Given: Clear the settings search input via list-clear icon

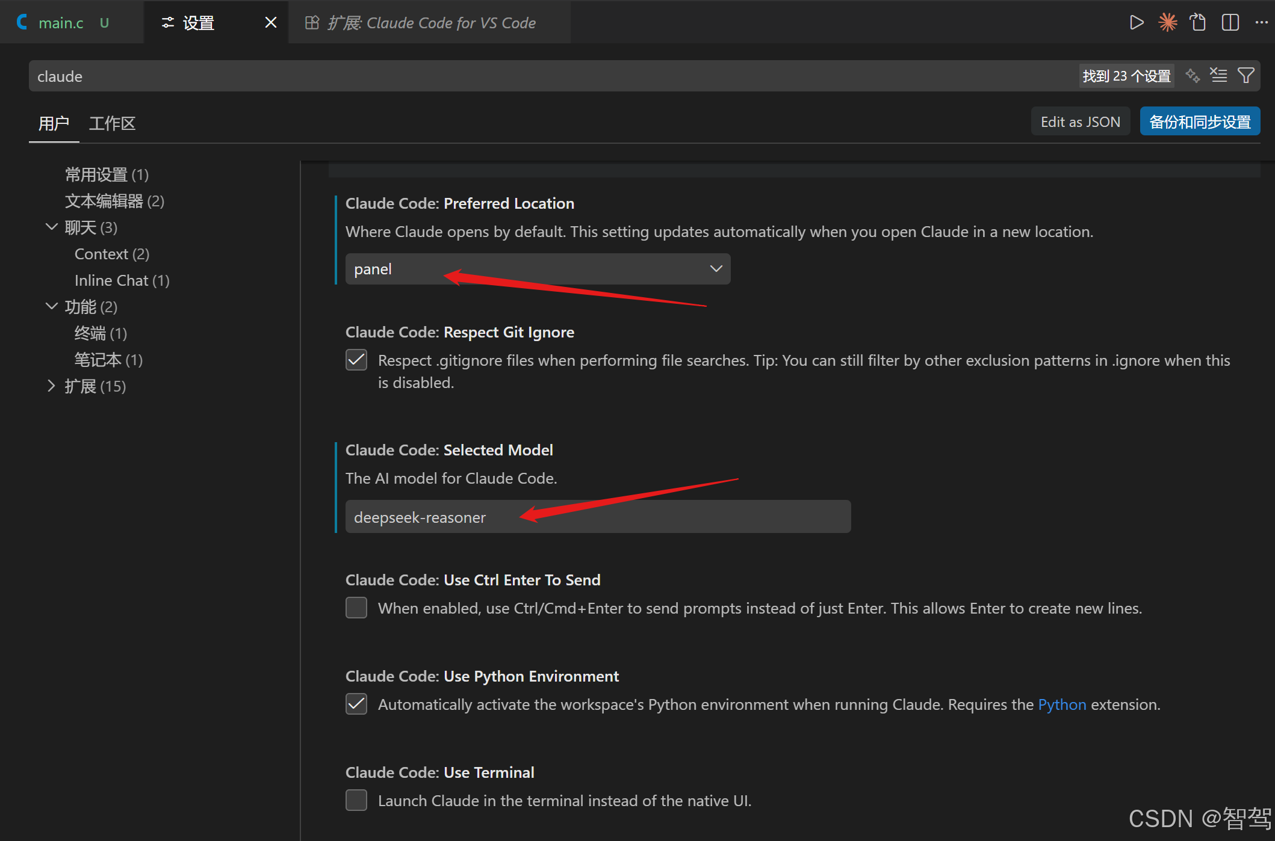Looking at the screenshot, I should tap(1218, 76).
